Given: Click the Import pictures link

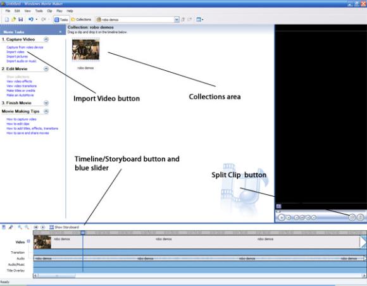Looking at the screenshot, I should [17, 56].
